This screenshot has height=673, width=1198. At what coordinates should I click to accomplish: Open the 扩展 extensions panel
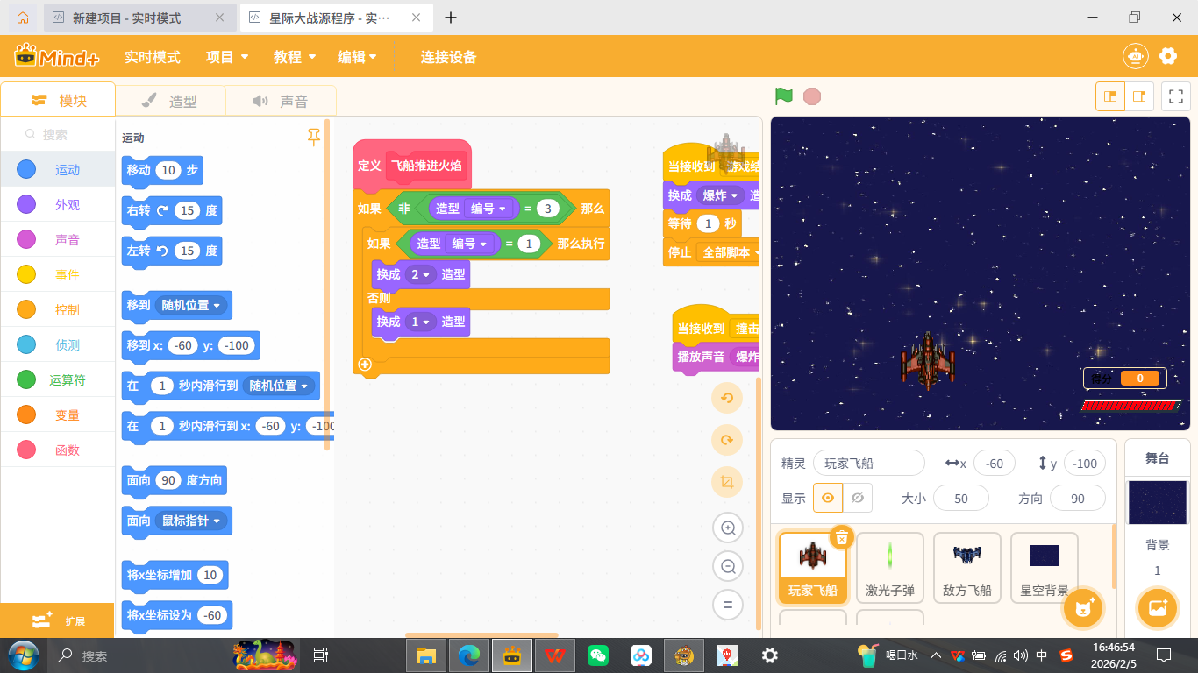coord(58,620)
